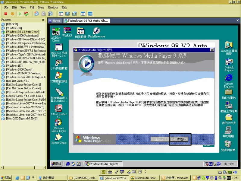The width and height of the screenshot is (241, 181).
Task: Click IE quick launch icon in VM taskbar
Action: pos(68,164)
